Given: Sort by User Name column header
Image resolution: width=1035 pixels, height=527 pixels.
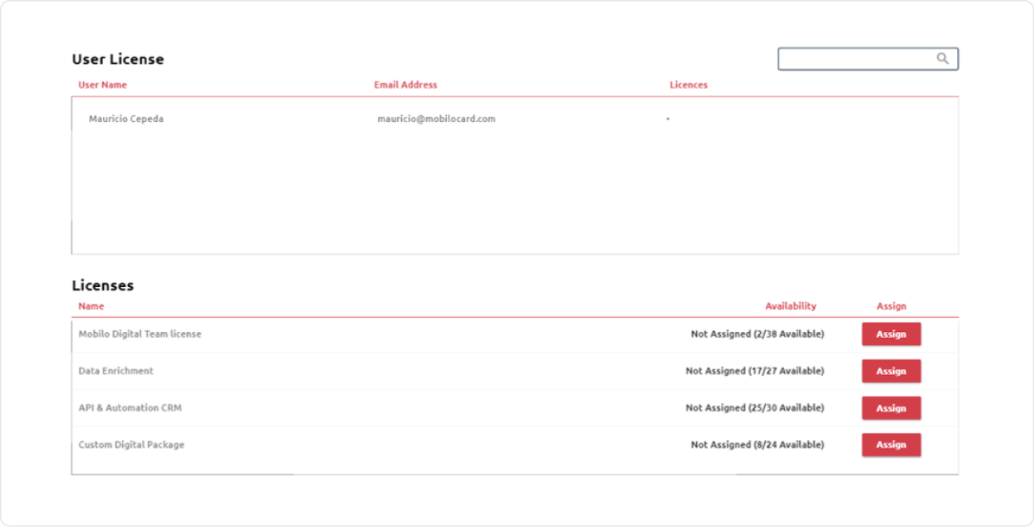Looking at the screenshot, I should 102,85.
